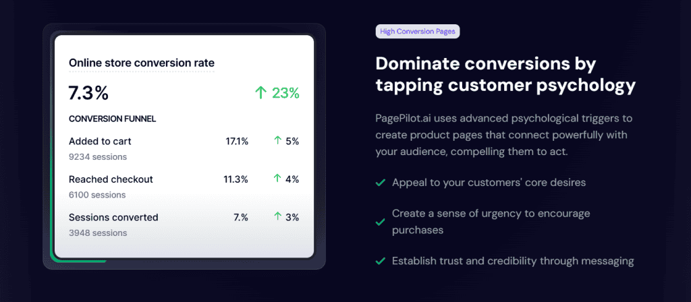Viewport: 691px width, 302px height.
Task: Click checkmark beside Appeal to core desires
Action: click(381, 182)
